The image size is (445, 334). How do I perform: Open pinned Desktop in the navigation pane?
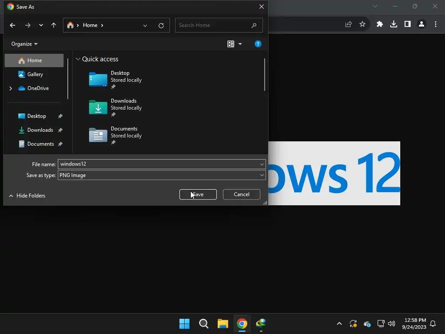[x=34, y=116]
